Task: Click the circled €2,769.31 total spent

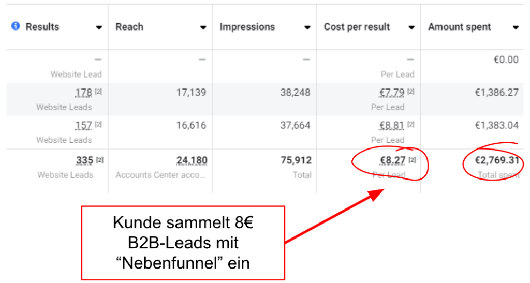Action: pos(496,160)
